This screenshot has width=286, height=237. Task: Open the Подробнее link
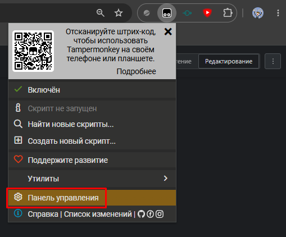(136, 71)
